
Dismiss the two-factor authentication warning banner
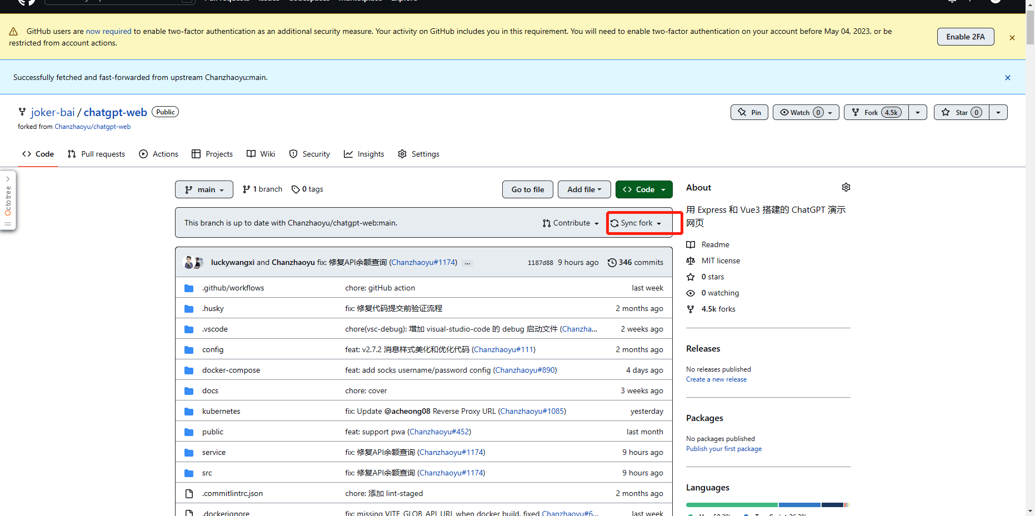coord(1012,38)
